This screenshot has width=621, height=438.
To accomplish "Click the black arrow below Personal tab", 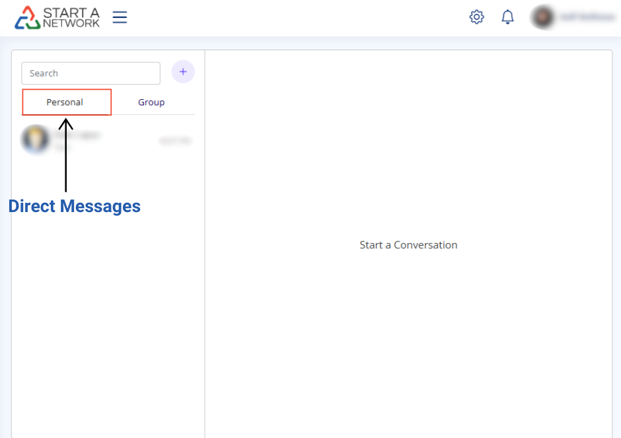I will point(66,155).
